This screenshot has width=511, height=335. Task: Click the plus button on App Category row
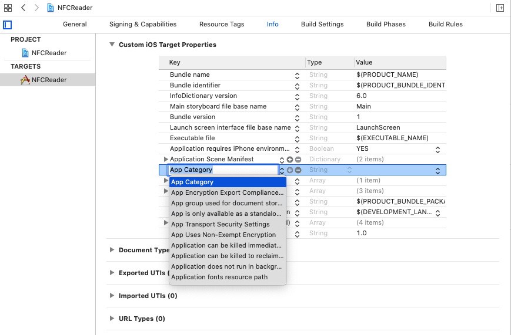pos(290,170)
